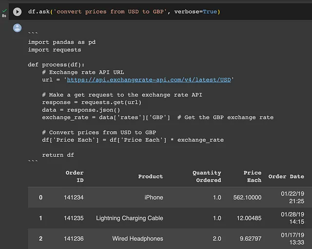Click order date '01/17/19 13:33'
312x249 pixels.
coord(292,239)
